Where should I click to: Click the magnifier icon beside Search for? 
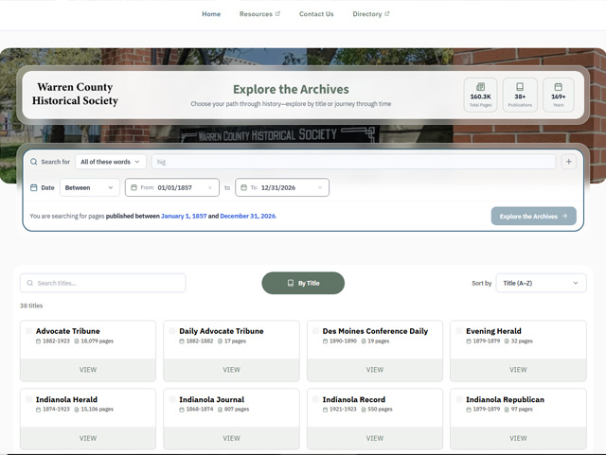click(x=34, y=162)
